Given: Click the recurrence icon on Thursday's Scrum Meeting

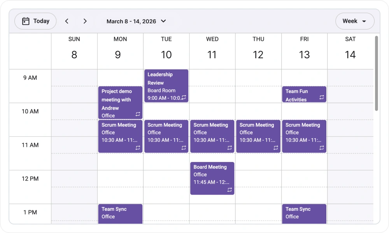Looking at the screenshot, I should coord(275,148).
